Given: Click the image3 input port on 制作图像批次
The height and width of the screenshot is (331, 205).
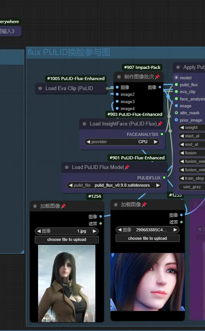Looking at the screenshot, I should point(117,101).
